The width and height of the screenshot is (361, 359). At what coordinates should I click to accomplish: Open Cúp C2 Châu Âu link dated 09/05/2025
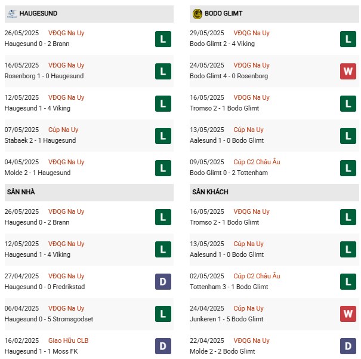257,162
